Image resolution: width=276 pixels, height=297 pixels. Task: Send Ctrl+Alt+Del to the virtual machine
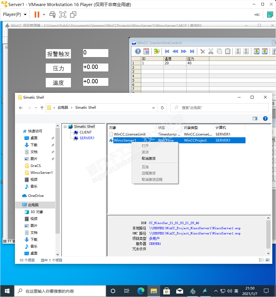point(53,15)
